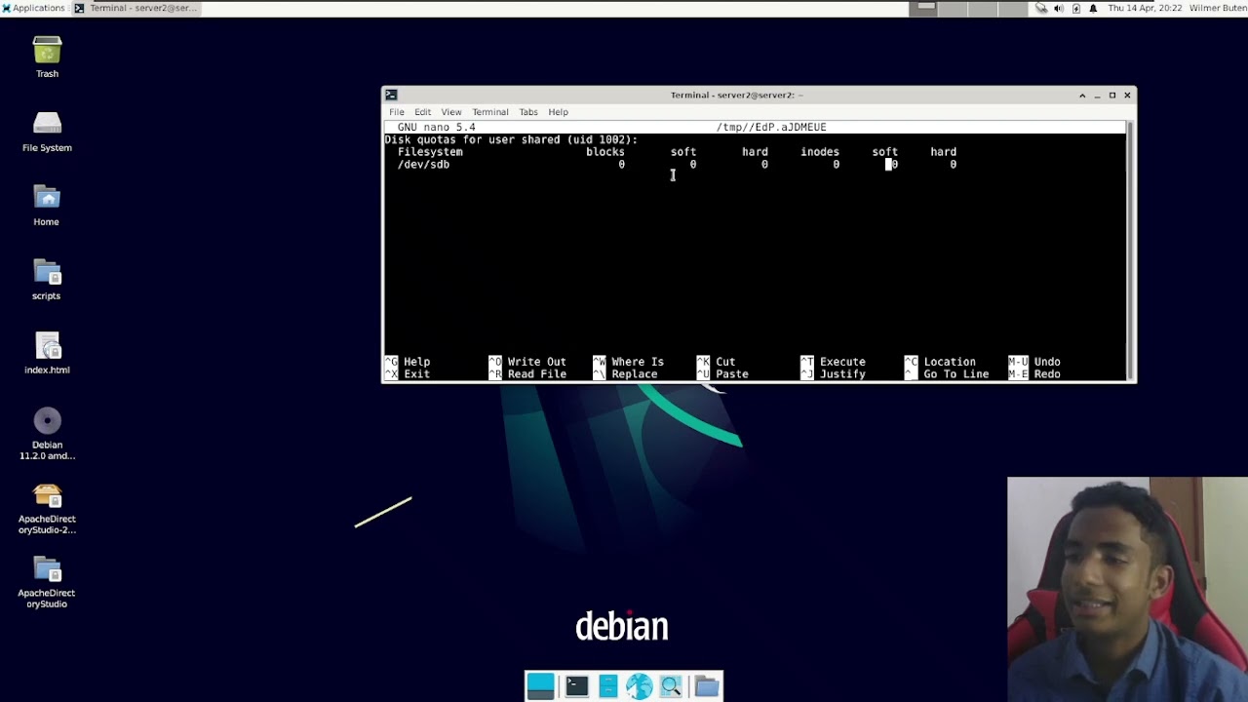The width and height of the screenshot is (1248, 702).
Task: Launch File Manager cabinet icon in dock
Action: (x=607, y=686)
